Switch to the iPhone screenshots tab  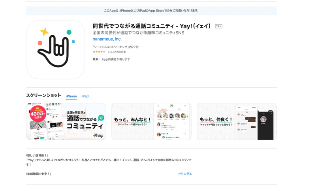(x=71, y=96)
